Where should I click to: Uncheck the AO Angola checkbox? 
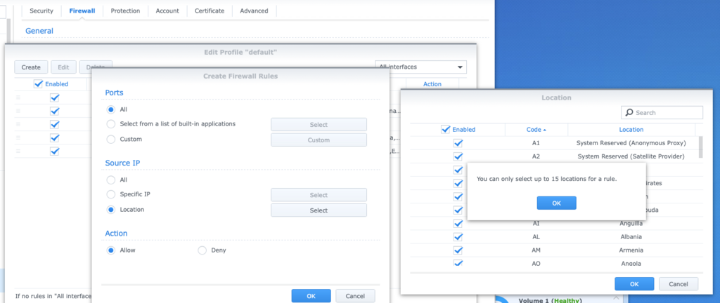[x=458, y=263]
